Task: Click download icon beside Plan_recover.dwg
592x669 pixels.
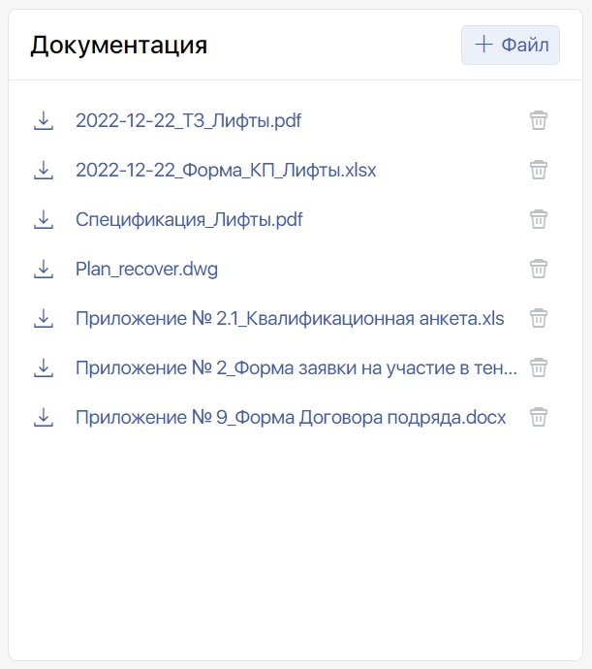Action: [x=44, y=269]
